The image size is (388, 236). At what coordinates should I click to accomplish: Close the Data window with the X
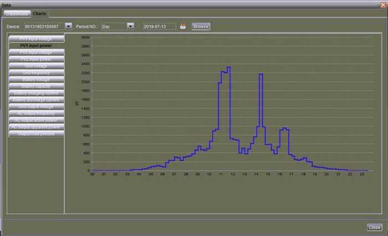click(x=384, y=5)
